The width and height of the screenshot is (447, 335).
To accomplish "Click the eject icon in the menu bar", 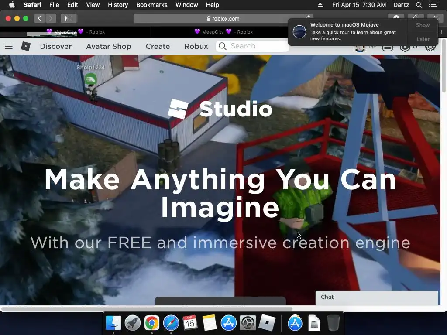I will tap(320, 5).
